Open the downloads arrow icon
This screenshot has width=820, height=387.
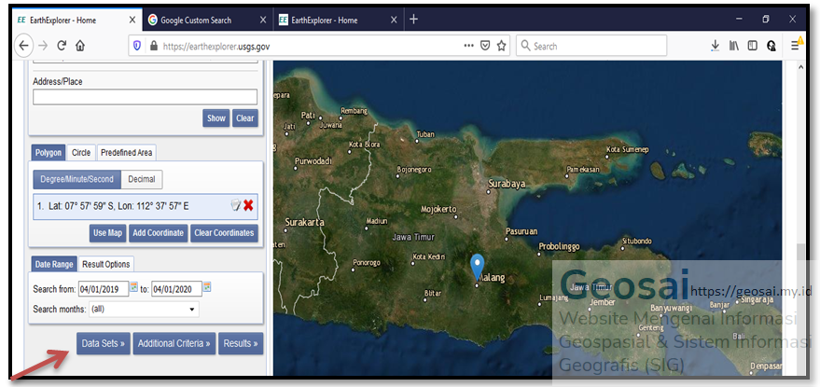tap(715, 46)
